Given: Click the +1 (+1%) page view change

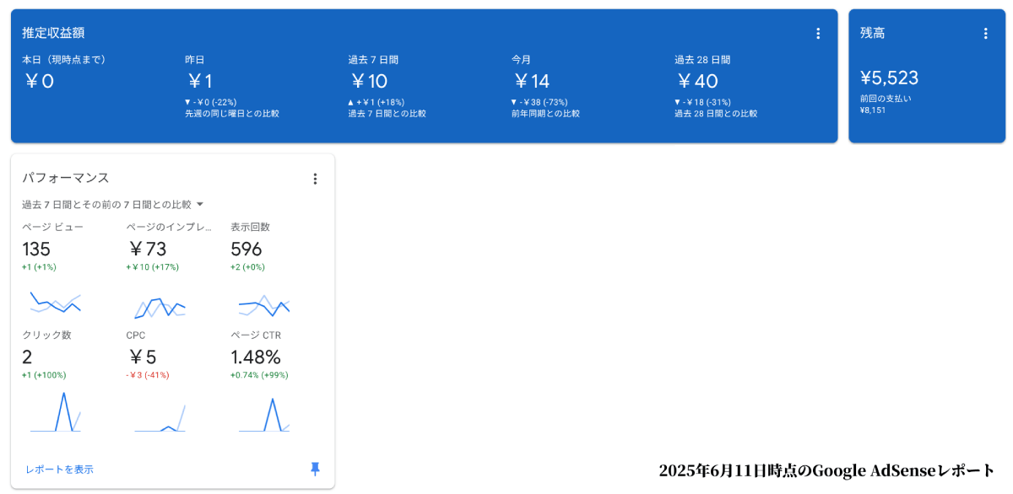Looking at the screenshot, I should click(39, 267).
